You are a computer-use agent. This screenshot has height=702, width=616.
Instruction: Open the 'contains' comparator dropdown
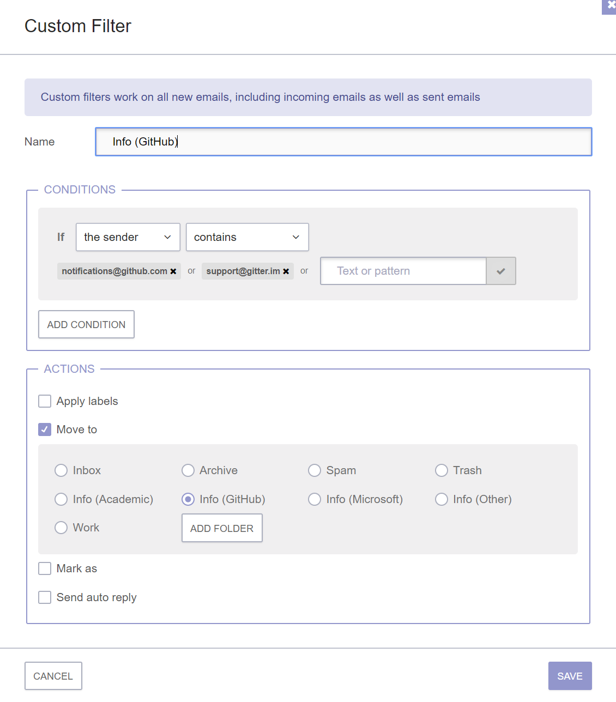point(247,237)
